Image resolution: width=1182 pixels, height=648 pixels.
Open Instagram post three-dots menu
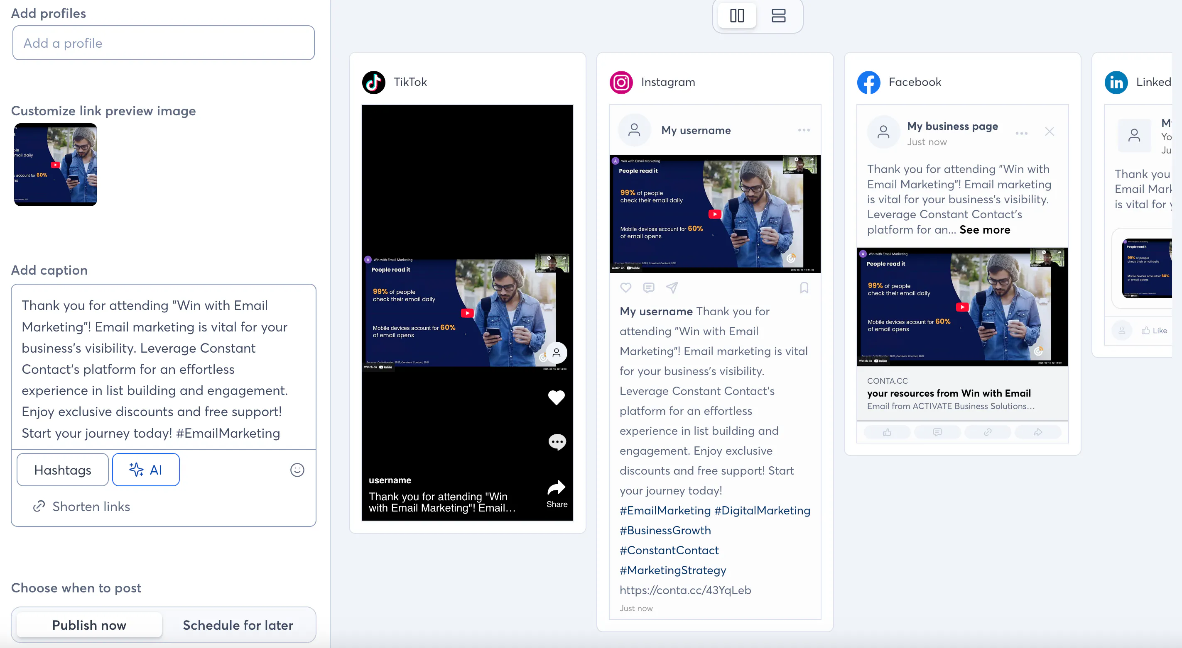tap(804, 130)
